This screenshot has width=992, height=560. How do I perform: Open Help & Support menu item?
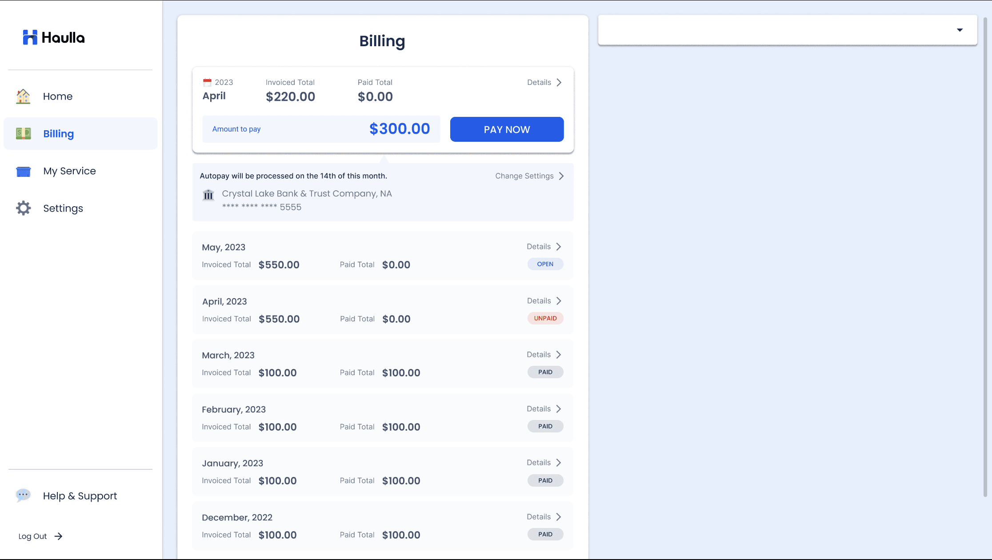80,496
